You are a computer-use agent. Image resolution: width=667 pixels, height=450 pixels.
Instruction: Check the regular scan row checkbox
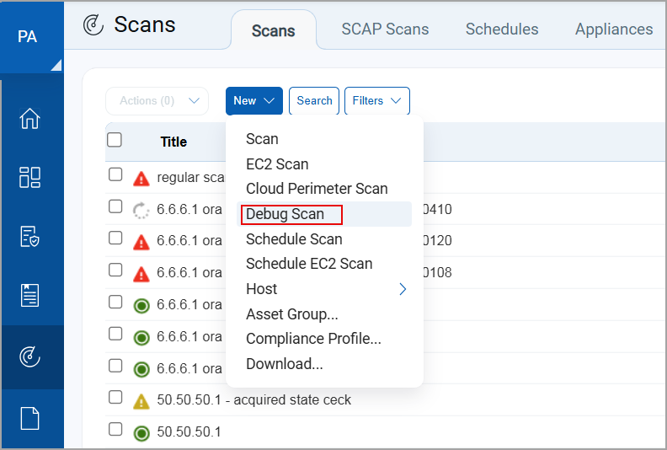tap(115, 174)
